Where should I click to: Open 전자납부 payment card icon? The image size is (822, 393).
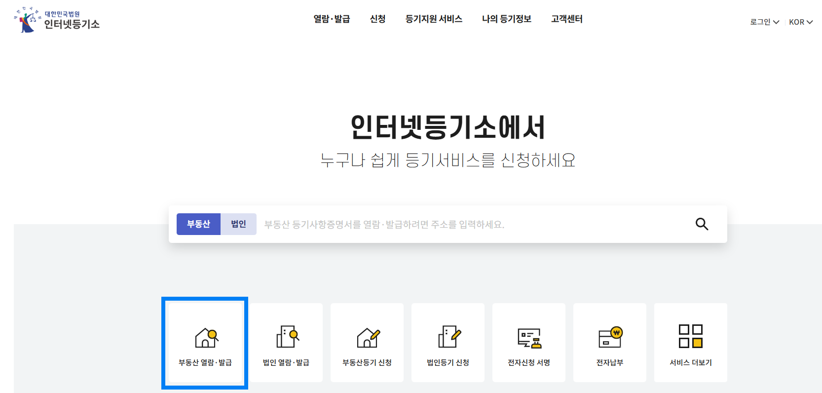(x=610, y=337)
